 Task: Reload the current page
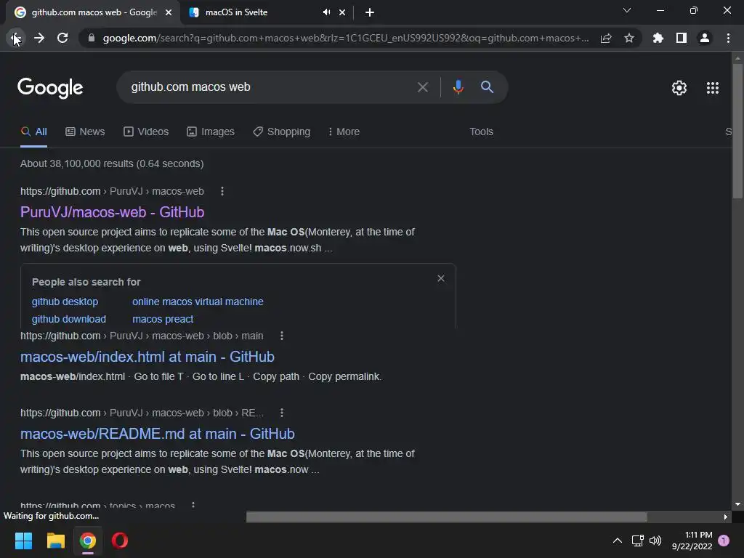[62, 38]
